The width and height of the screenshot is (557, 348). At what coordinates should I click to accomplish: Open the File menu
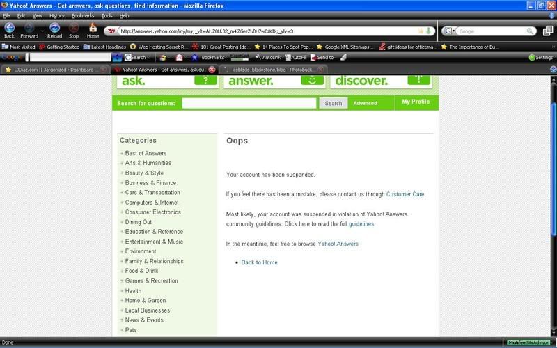[x=6, y=15]
